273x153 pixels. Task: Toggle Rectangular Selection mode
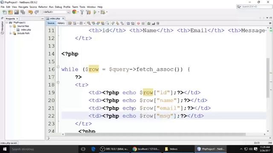pos(107,23)
